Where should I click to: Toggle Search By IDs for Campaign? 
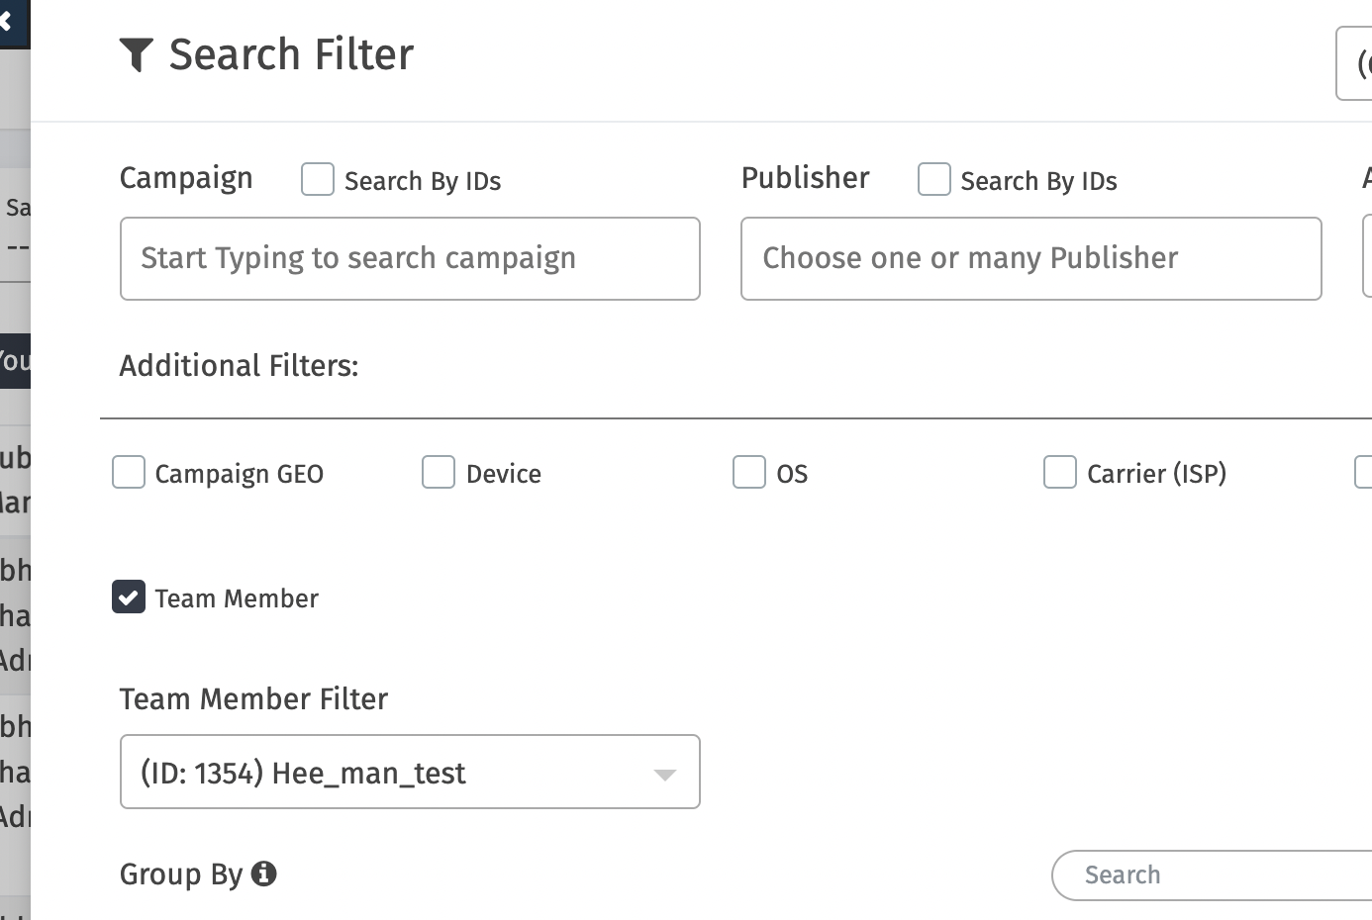(317, 179)
